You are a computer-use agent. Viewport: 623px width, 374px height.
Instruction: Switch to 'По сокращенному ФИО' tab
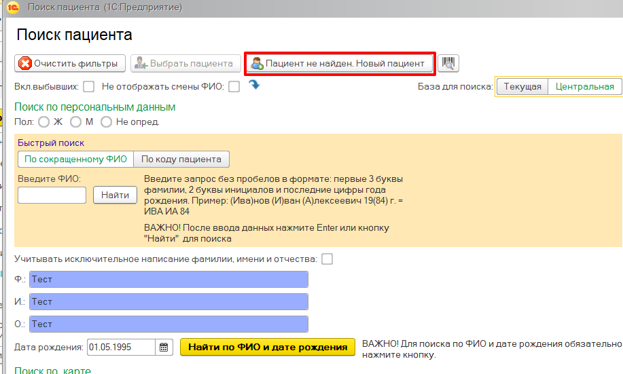pos(75,160)
